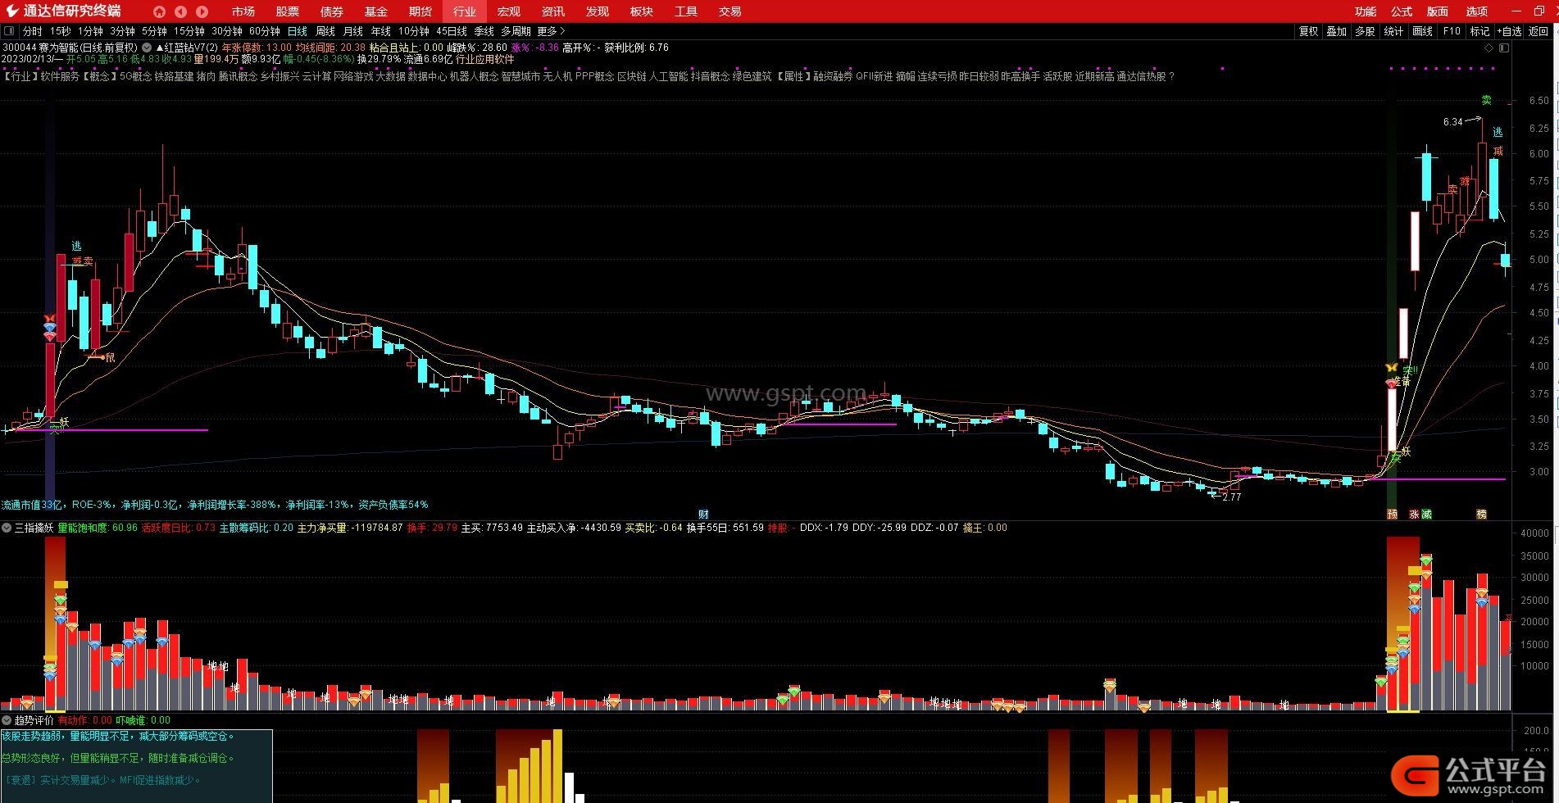Switch to 10分钟 period

[x=414, y=31]
